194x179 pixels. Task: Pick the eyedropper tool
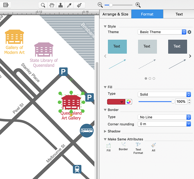pos(69,5)
